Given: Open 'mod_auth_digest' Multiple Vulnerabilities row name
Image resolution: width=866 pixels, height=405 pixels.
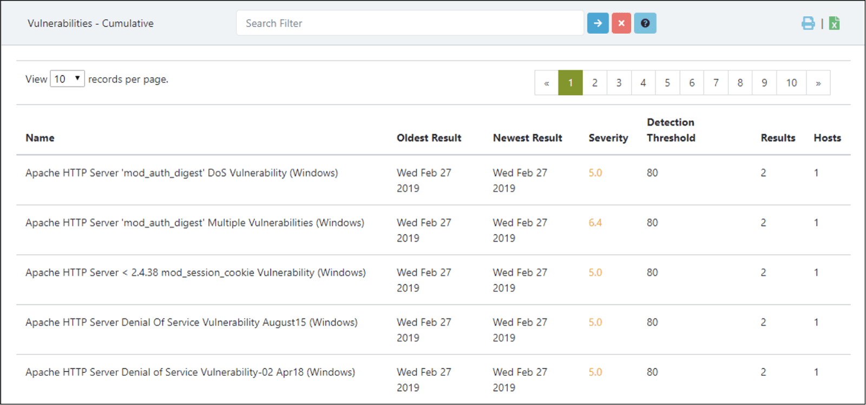Looking at the screenshot, I should [195, 223].
